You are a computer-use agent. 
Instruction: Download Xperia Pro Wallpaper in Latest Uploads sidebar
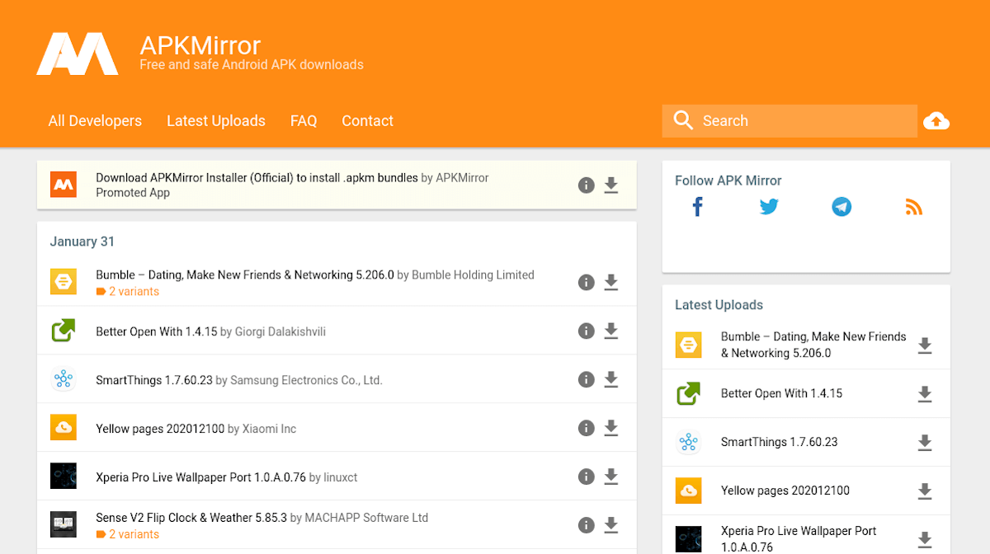point(925,540)
